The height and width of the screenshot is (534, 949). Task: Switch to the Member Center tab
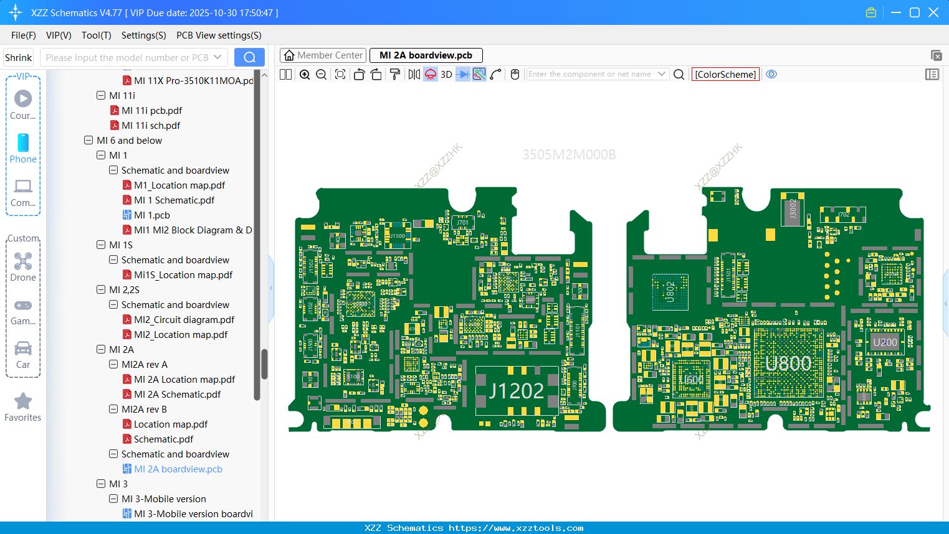coord(323,55)
